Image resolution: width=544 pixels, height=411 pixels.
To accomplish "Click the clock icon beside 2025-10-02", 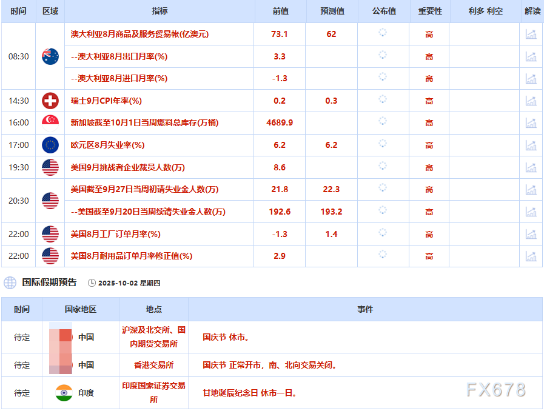I will coord(92,283).
